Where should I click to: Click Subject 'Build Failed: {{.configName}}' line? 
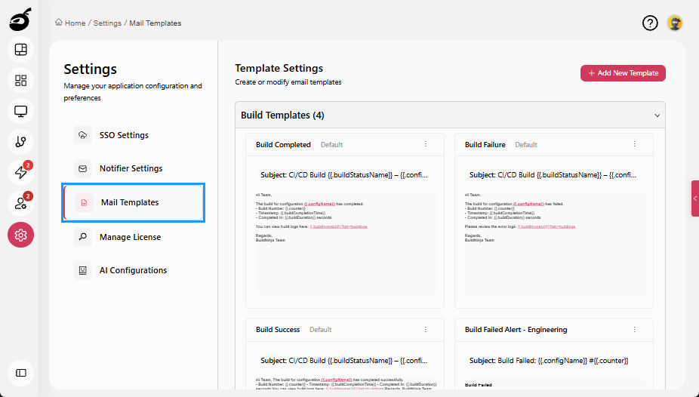549,361
